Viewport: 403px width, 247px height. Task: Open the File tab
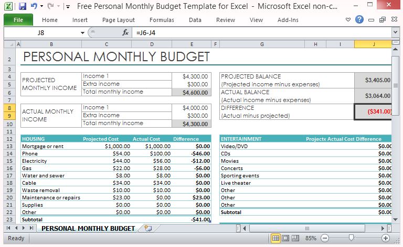[18, 20]
